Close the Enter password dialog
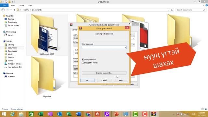This screenshot has height=117, width=208. pyautogui.click(x=127, y=28)
